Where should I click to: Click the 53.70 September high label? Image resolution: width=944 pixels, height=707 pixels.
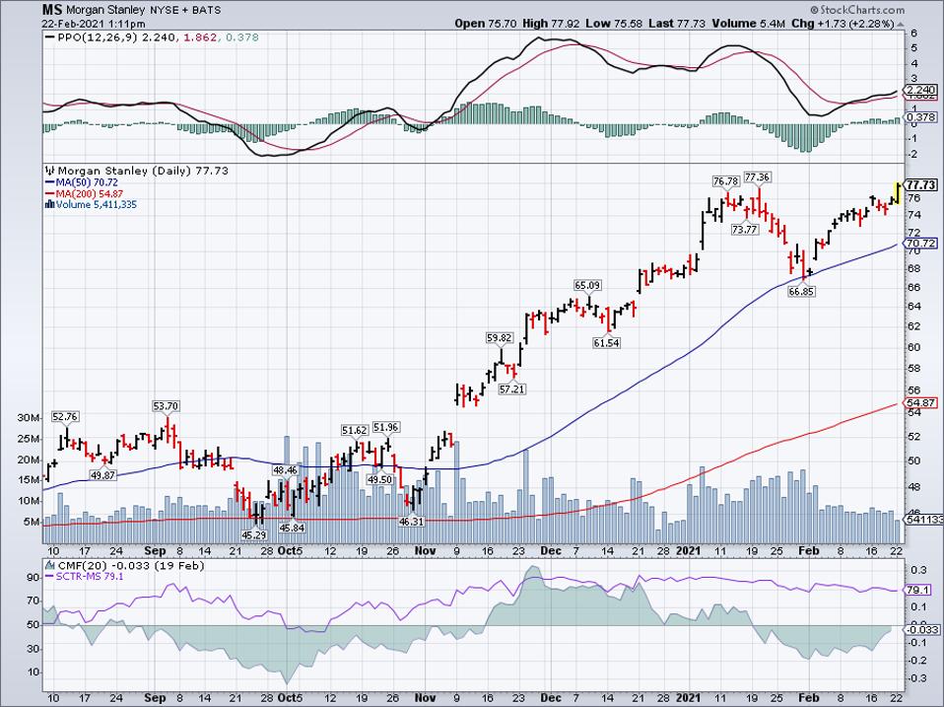(x=166, y=406)
